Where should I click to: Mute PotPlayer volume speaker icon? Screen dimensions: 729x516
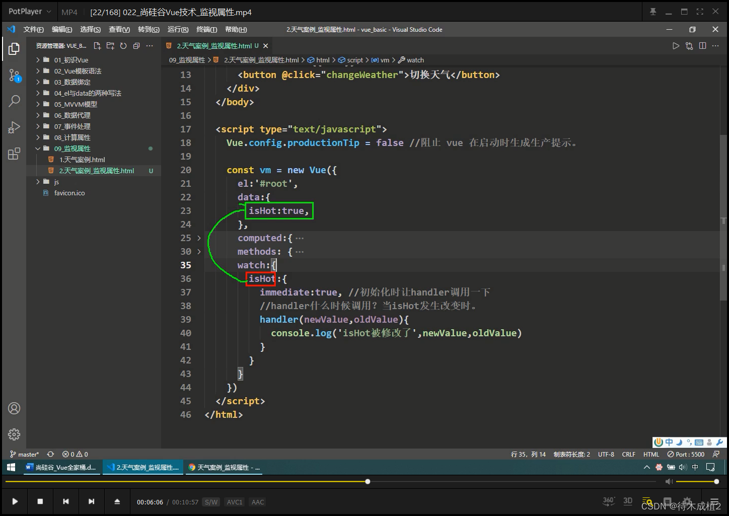point(669,482)
